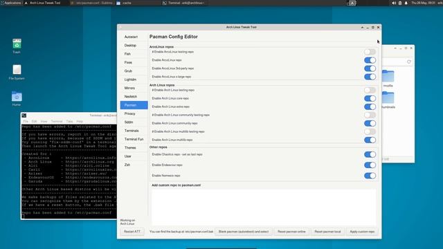Image resolution: width=443 pixels, height=249 pixels.
Task: Open the User section in the sidebar
Action: click(x=134, y=156)
